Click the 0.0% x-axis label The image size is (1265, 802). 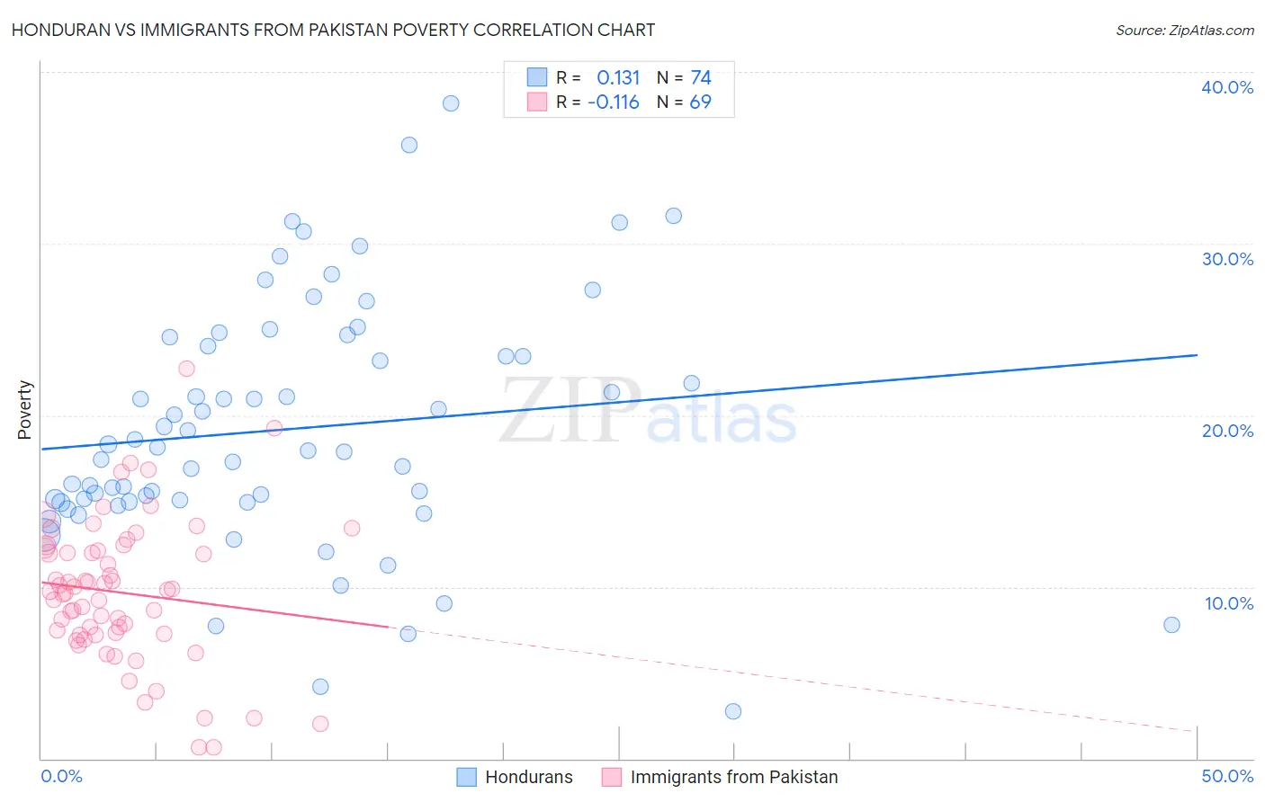pos(61,776)
